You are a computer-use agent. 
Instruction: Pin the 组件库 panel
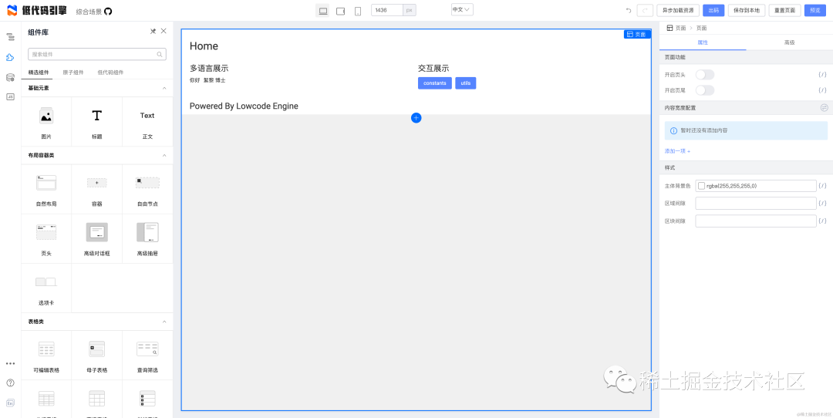click(153, 32)
